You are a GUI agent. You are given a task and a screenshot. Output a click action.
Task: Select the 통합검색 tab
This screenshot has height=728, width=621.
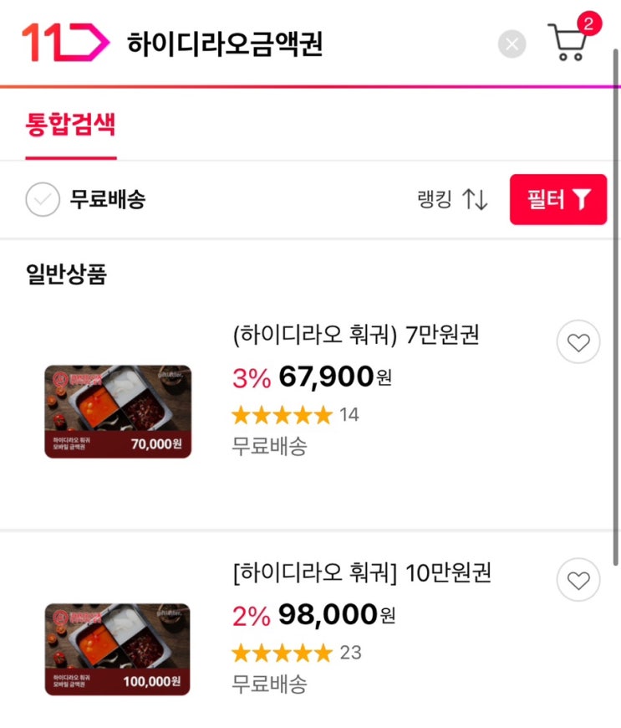[70, 125]
